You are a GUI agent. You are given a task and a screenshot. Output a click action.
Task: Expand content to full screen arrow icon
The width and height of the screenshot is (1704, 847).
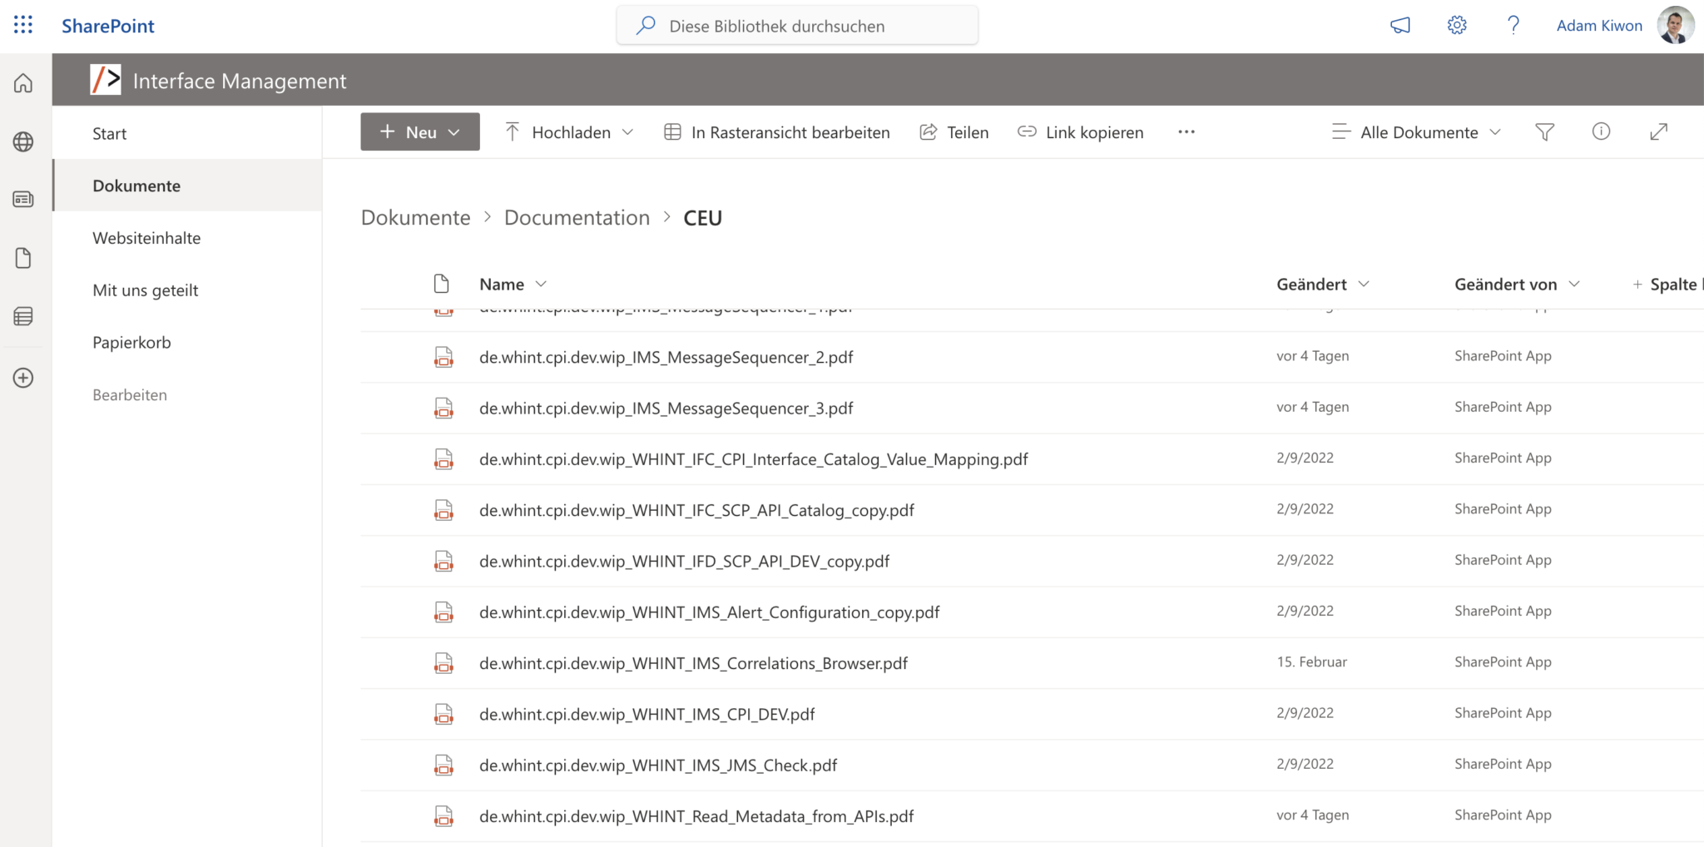coord(1658,131)
